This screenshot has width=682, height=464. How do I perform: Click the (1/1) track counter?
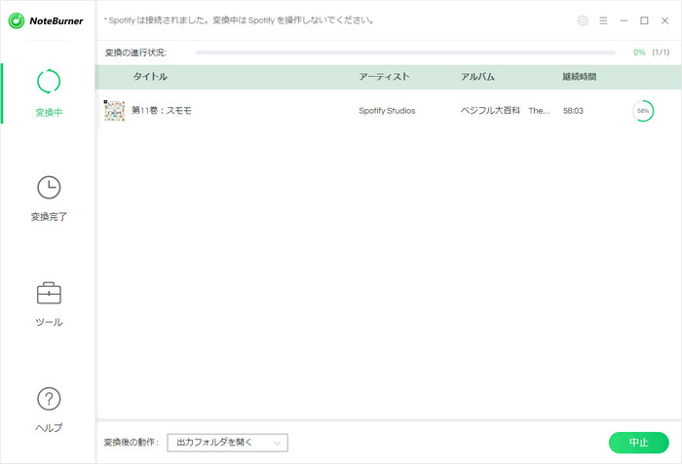point(661,53)
